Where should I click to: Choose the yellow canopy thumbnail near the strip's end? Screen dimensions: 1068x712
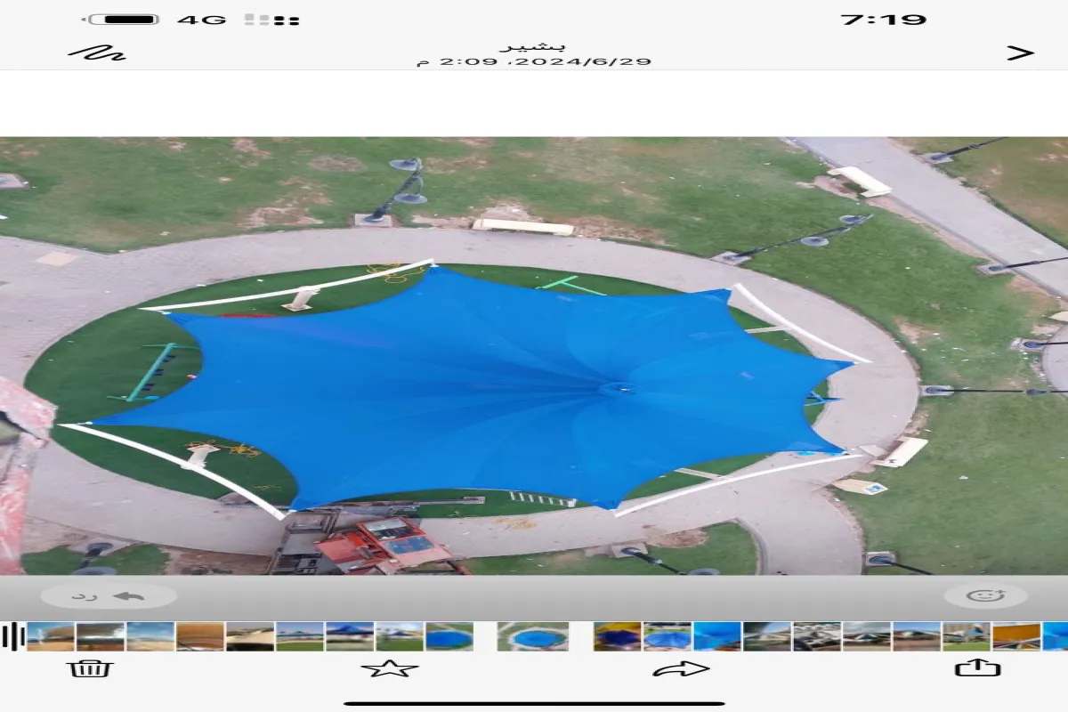point(1015,636)
